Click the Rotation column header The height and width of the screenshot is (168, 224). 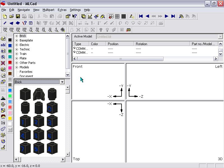tap(162, 44)
